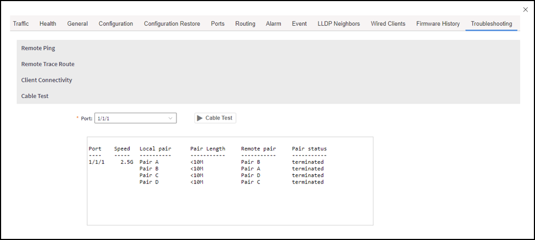This screenshot has height=240, width=535.
Task: Click the 2.5G speed value
Action: (127, 162)
